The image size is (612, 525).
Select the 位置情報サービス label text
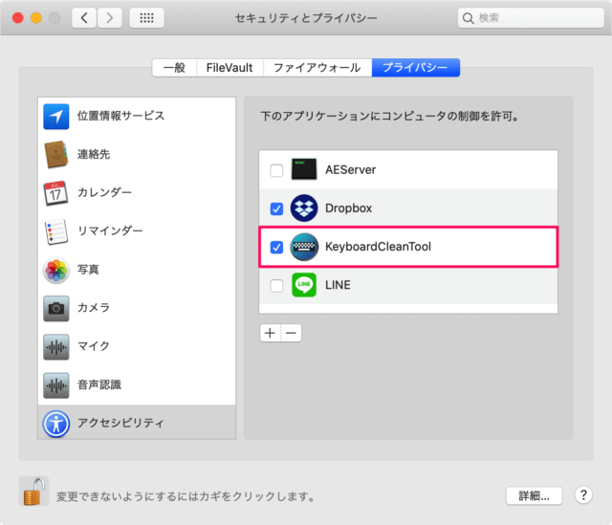(121, 116)
